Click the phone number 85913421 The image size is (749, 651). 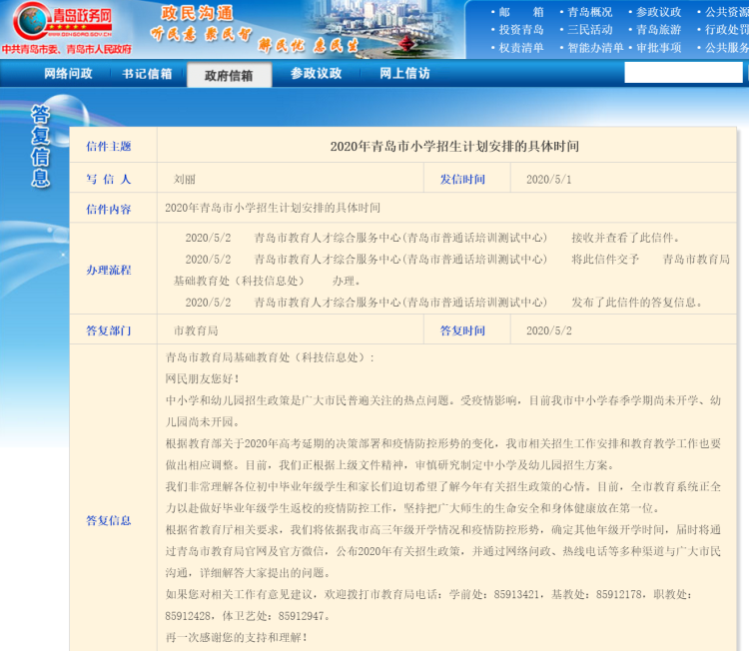click(x=516, y=594)
